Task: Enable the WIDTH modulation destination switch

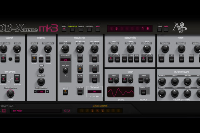Action: [95, 60]
